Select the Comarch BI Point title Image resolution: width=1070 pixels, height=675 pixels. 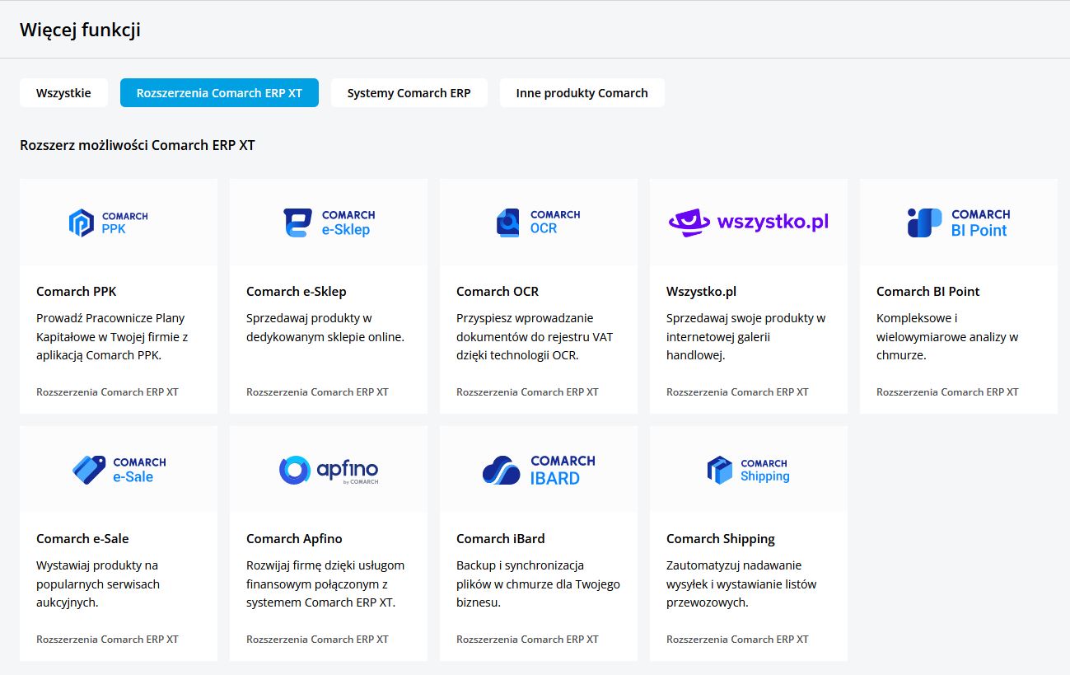927,292
